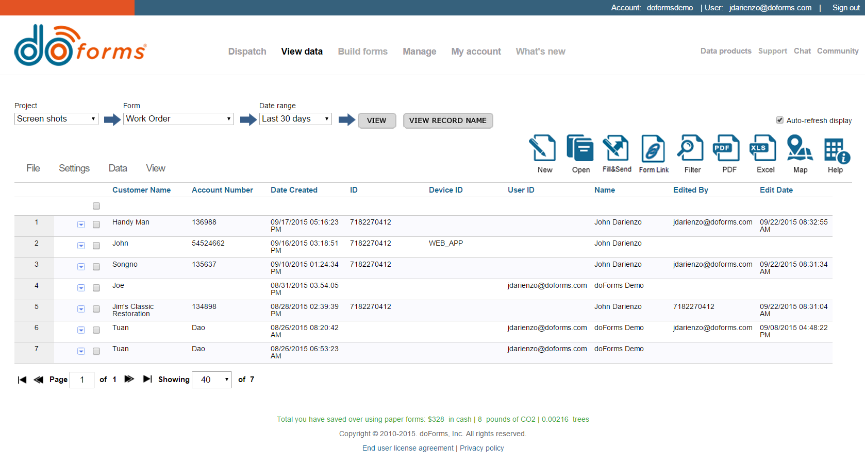Click the VIEW RECORD NAME button
Screen dimensions: 865x465
pyautogui.click(x=448, y=120)
